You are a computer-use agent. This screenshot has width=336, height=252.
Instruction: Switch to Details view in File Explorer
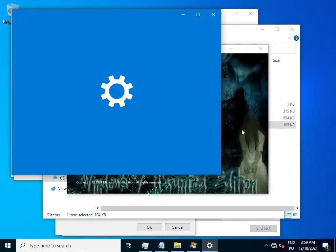coord(288,215)
